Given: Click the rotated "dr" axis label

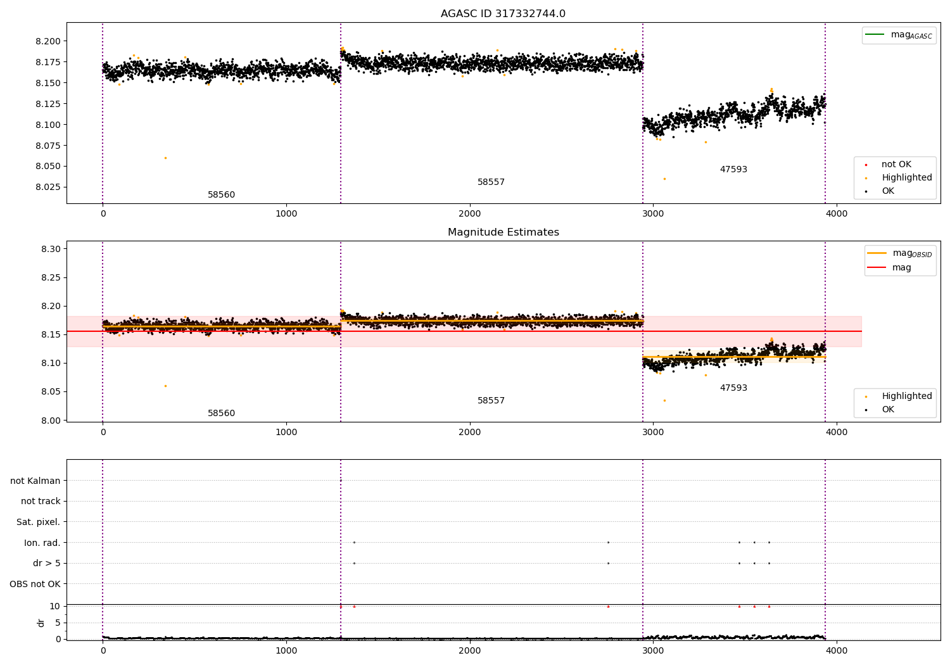Looking at the screenshot, I should tap(41, 623).
